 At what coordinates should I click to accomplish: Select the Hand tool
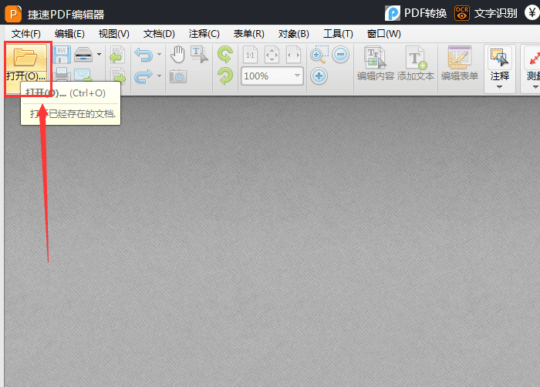[177, 55]
